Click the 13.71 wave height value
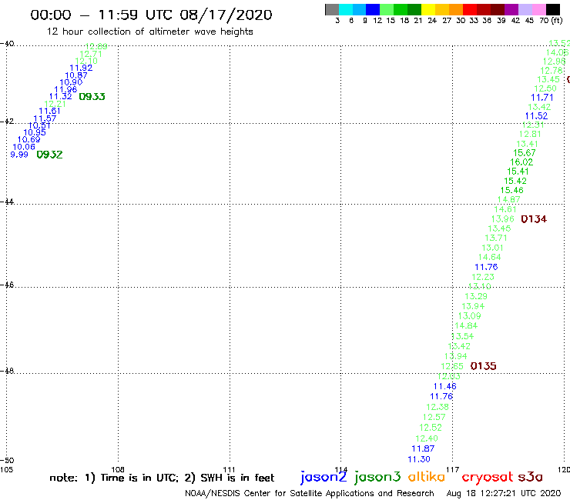Viewport: 570px width, 500px height. pyautogui.click(x=496, y=238)
